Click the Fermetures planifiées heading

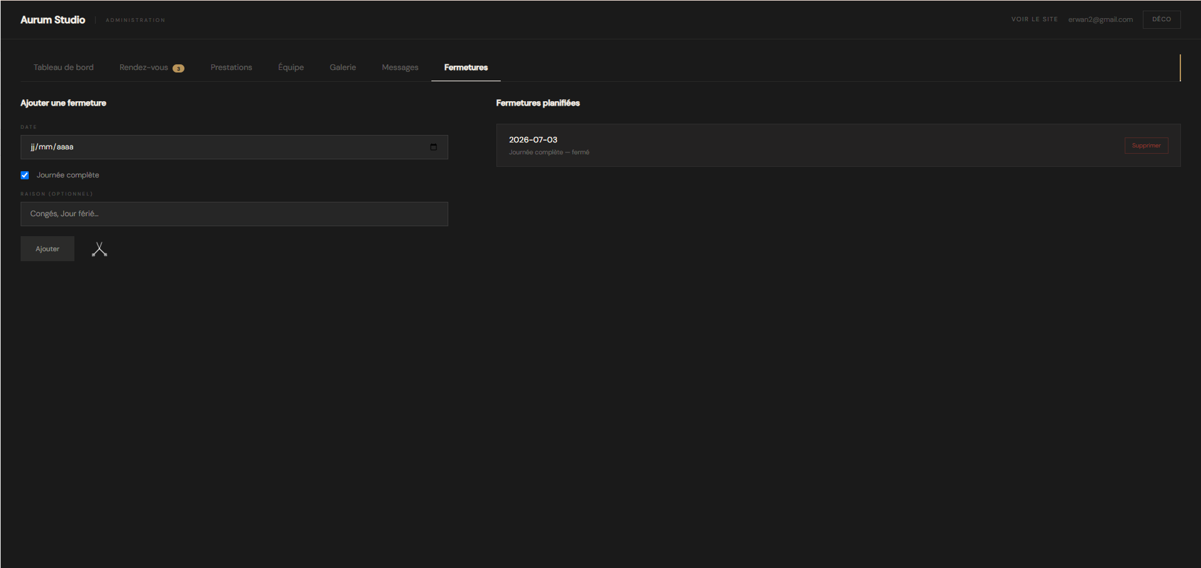(538, 103)
